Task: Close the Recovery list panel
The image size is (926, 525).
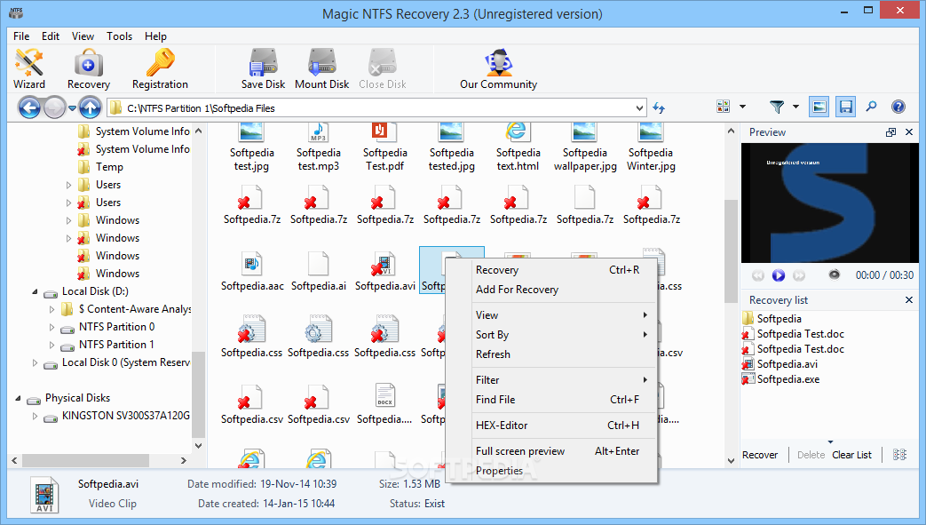Action: click(x=909, y=300)
